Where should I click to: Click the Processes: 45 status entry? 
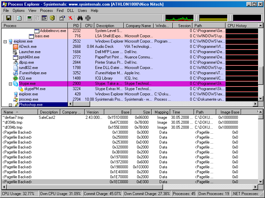(x=184, y=194)
